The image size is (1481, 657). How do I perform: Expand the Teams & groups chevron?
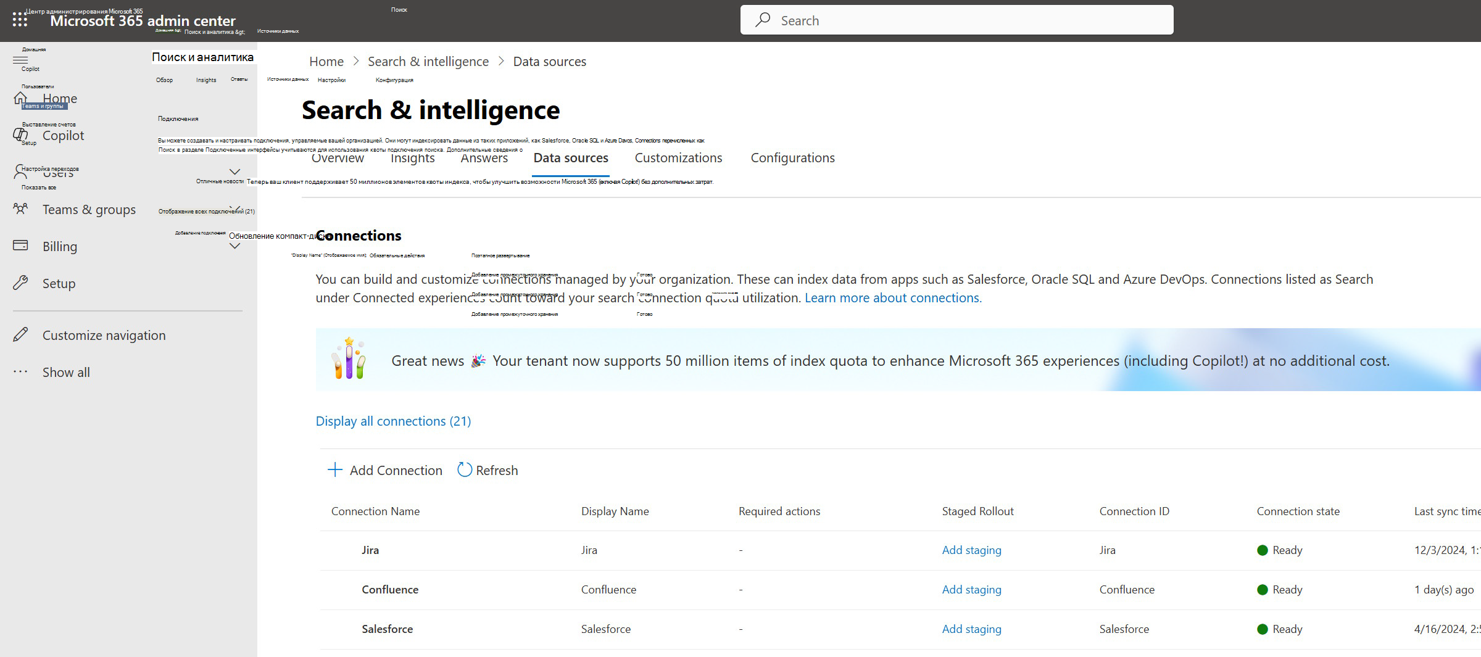tap(234, 209)
